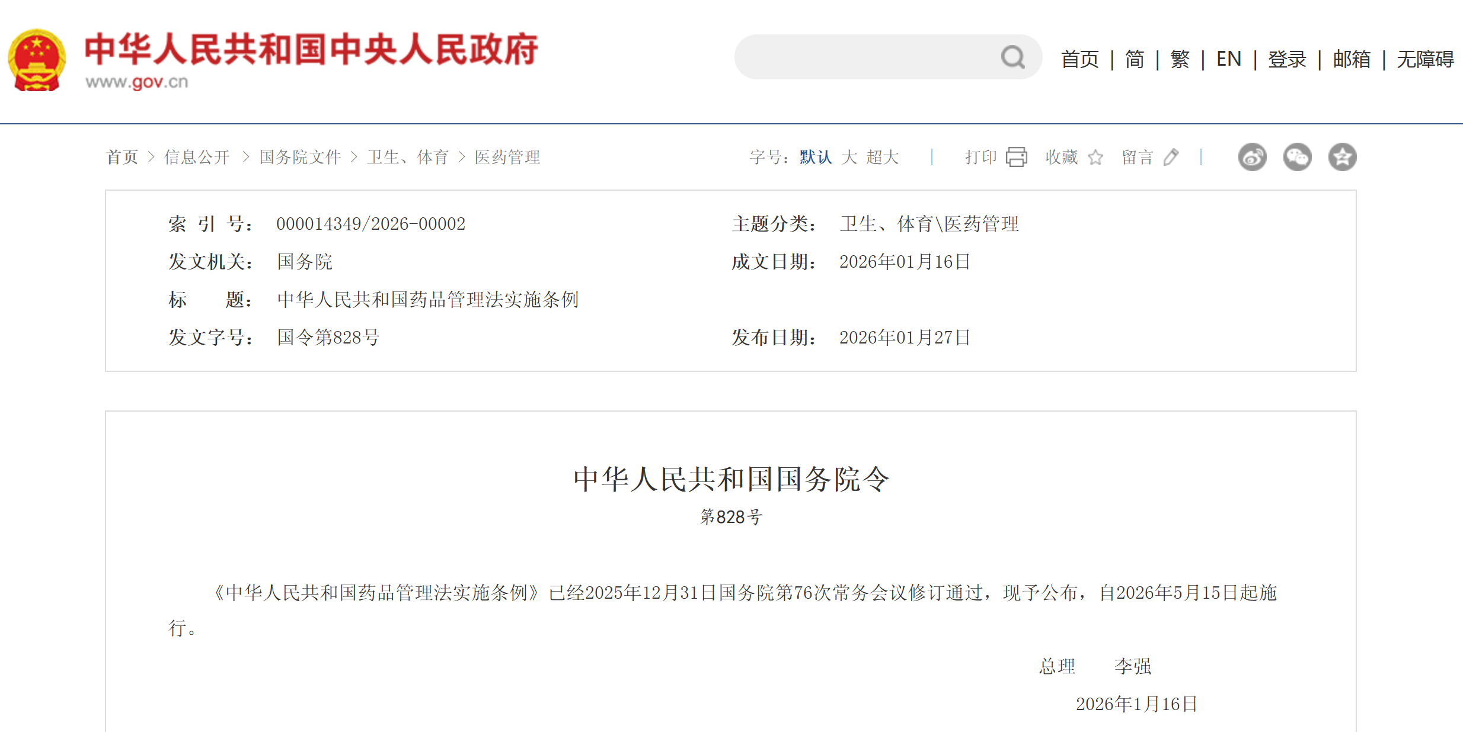This screenshot has width=1463, height=732.
Task: Open the 登录 login page
Action: click(1286, 59)
